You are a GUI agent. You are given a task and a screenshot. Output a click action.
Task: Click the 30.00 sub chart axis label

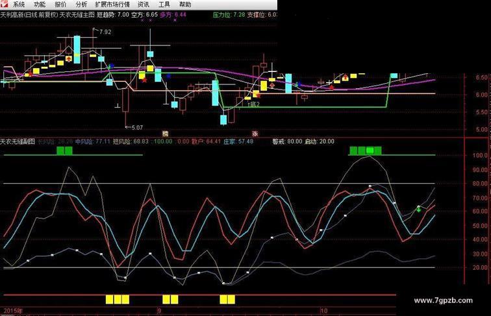click(x=481, y=254)
